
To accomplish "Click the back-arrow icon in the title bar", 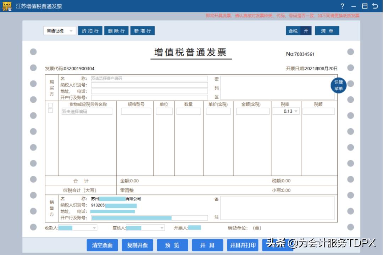I will point(375,6).
